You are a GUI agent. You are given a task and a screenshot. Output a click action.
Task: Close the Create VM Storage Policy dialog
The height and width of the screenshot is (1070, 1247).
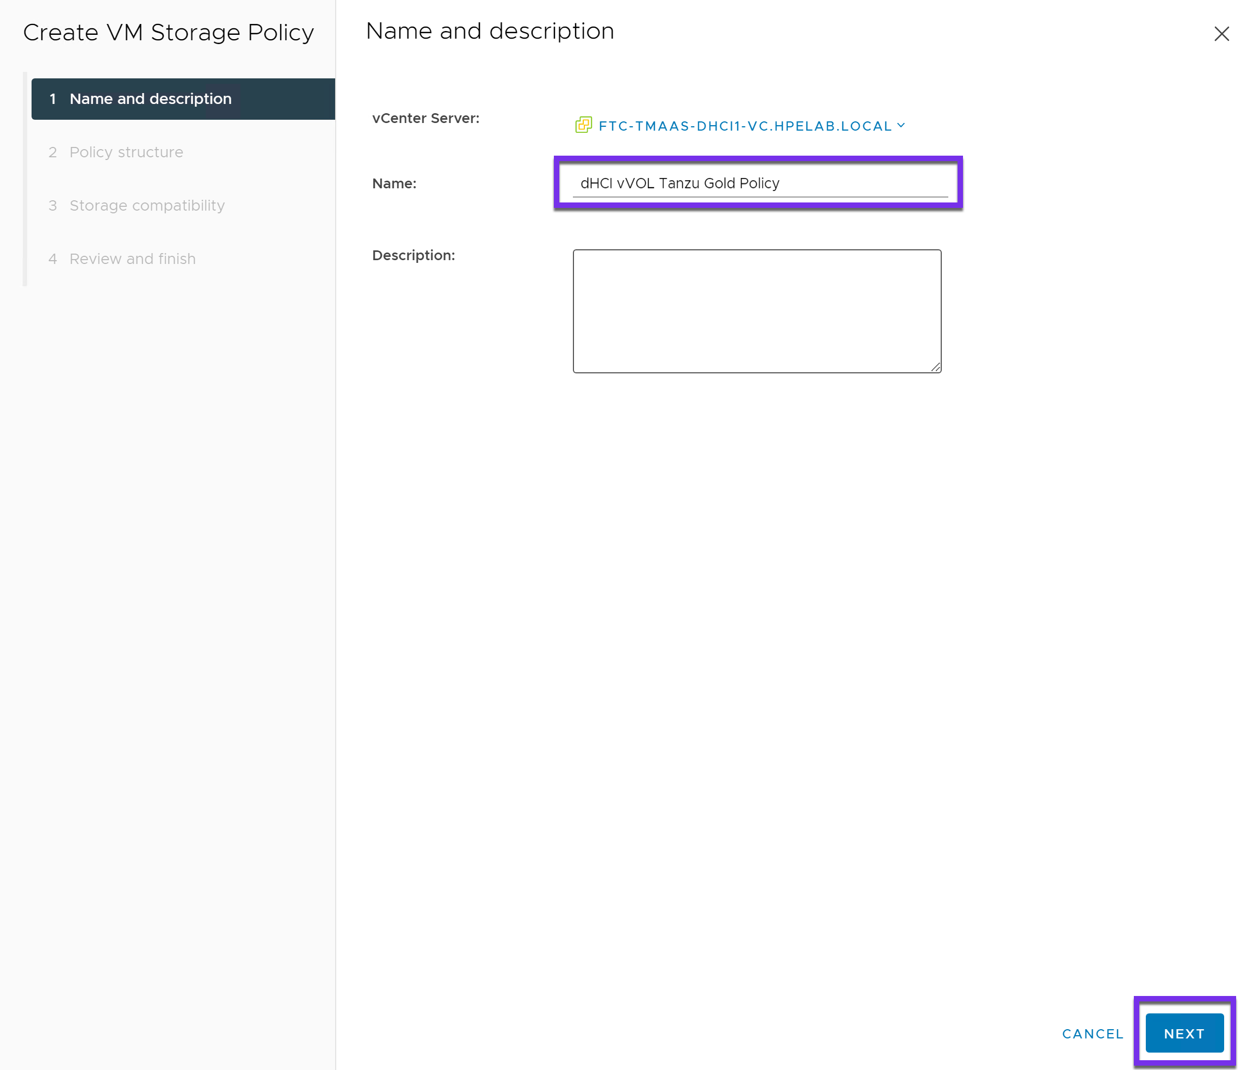coord(1221,34)
